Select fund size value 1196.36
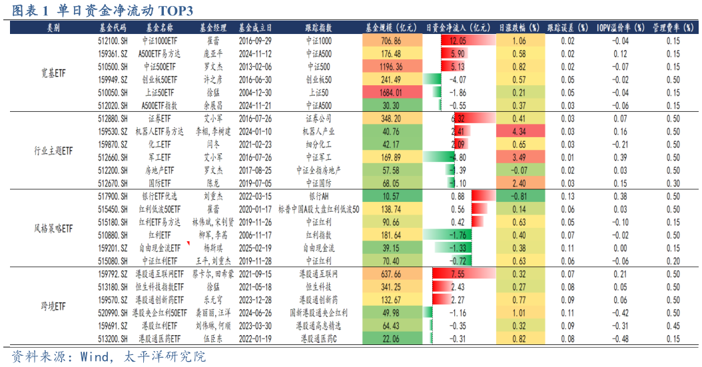Viewport: 702px width, 367px height. 391,67
